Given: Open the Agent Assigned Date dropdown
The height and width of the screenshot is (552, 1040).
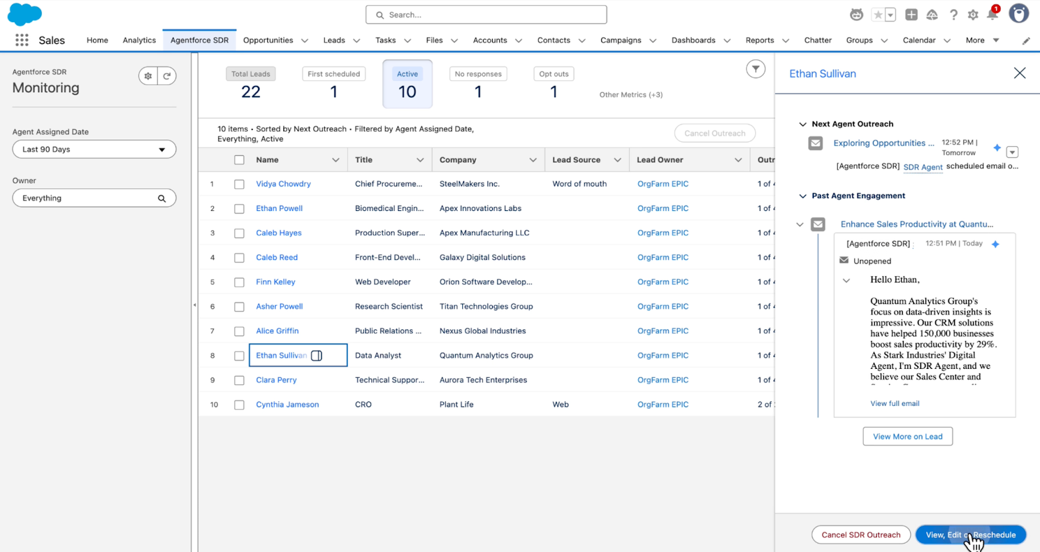Looking at the screenshot, I should pyautogui.click(x=94, y=149).
